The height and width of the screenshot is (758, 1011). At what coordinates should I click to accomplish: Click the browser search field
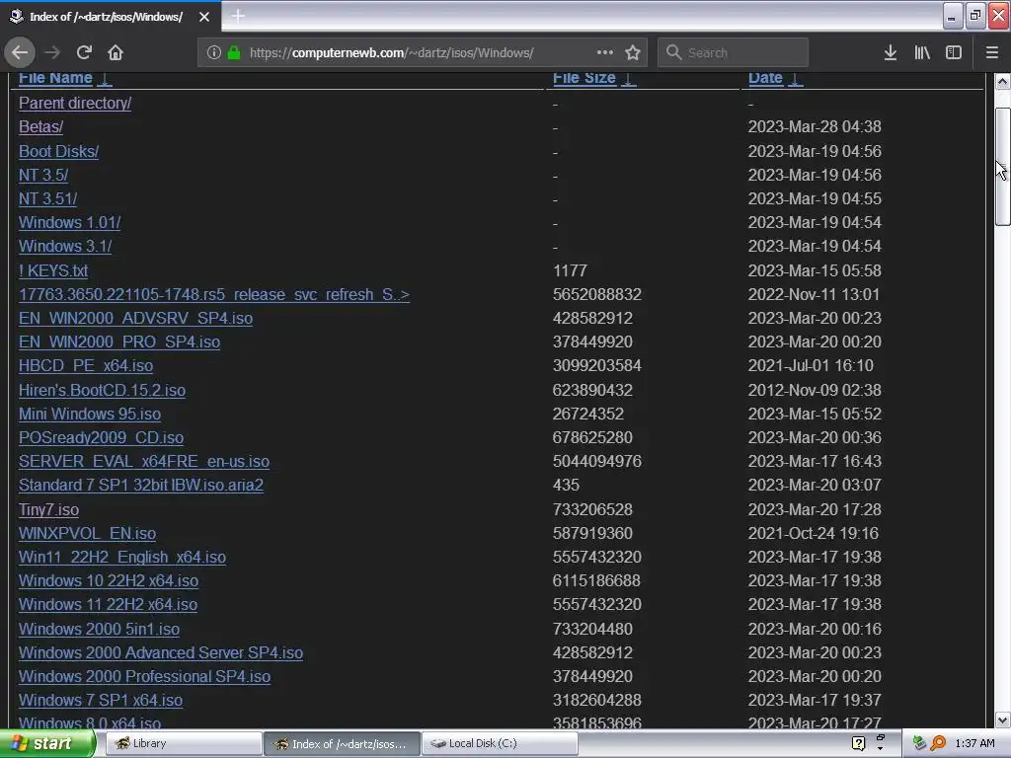pos(734,53)
